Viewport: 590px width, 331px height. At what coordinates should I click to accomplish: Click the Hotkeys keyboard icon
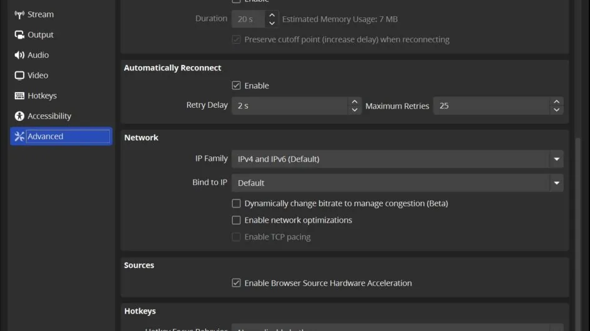pos(19,96)
